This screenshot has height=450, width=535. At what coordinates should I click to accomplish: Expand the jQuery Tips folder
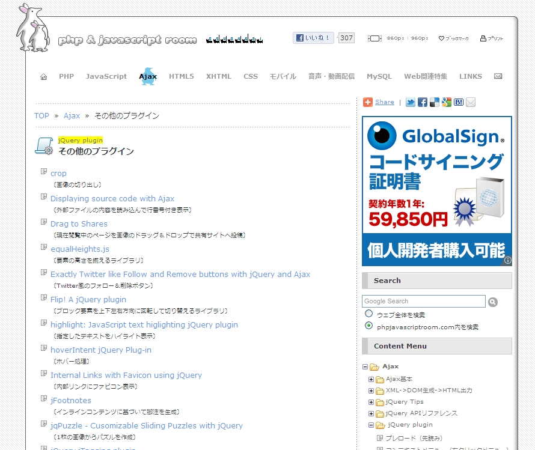click(x=371, y=403)
